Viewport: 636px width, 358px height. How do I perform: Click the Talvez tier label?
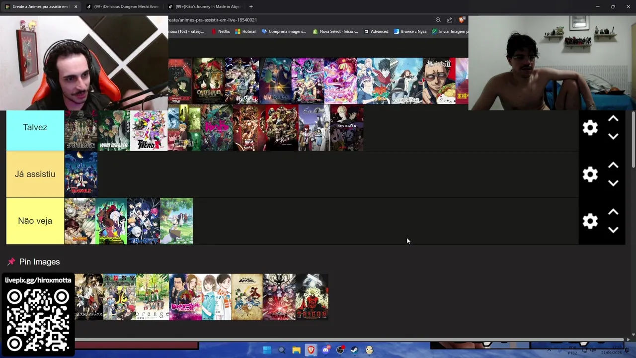click(x=35, y=128)
